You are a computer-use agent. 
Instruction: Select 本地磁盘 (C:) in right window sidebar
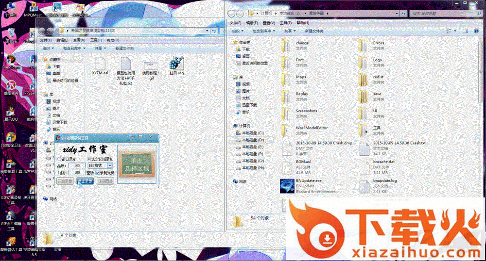point(250,133)
